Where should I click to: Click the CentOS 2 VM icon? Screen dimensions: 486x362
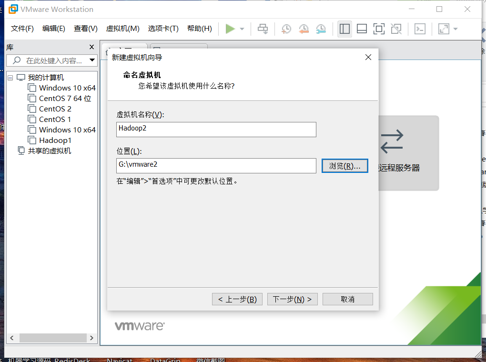click(x=32, y=109)
